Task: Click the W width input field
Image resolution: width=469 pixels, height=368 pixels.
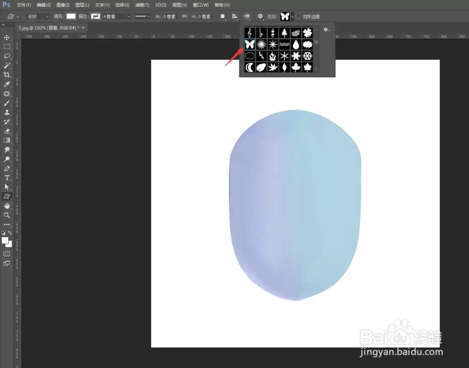Action: (170, 16)
